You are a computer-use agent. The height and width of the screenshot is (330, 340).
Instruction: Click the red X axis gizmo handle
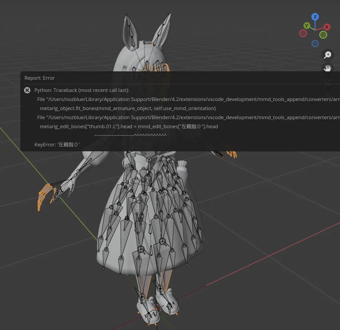point(327,27)
